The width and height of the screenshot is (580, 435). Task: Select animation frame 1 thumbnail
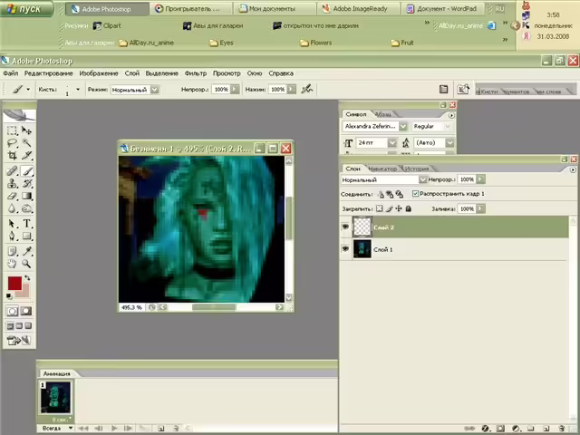[x=56, y=398]
